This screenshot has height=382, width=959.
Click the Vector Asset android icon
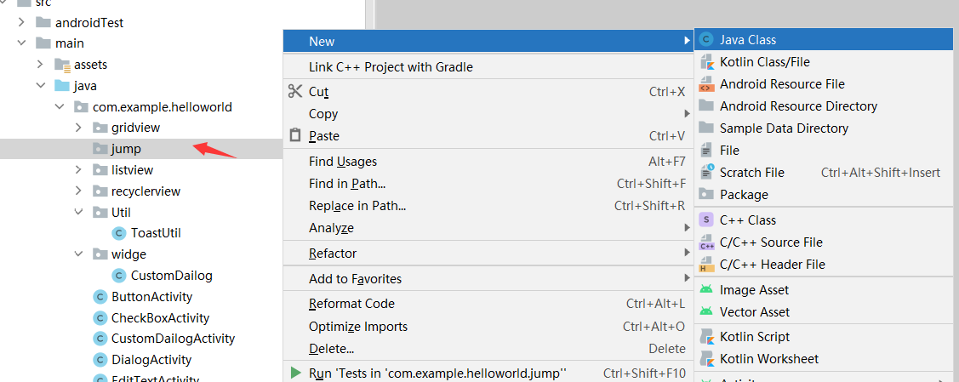[x=705, y=312]
